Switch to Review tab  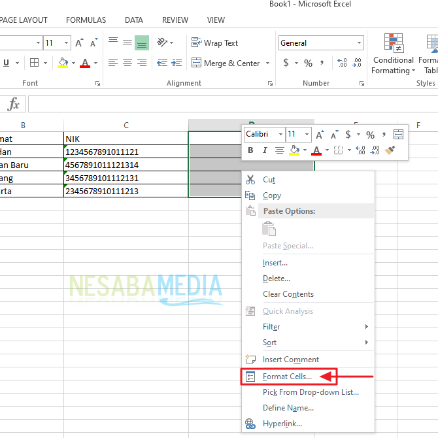(175, 20)
